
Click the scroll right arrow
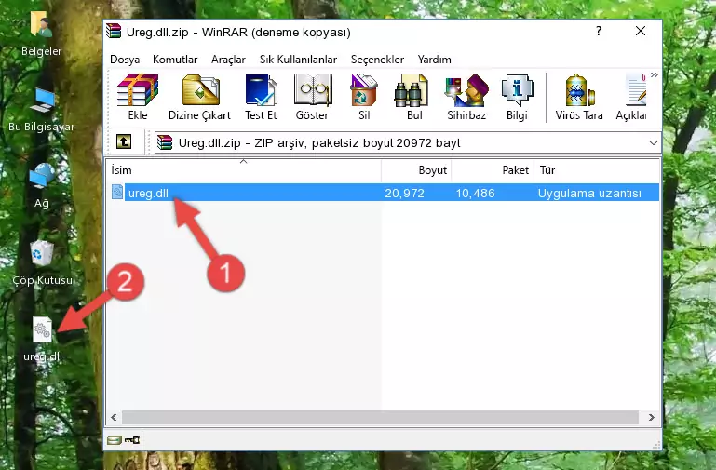pyautogui.click(x=651, y=417)
